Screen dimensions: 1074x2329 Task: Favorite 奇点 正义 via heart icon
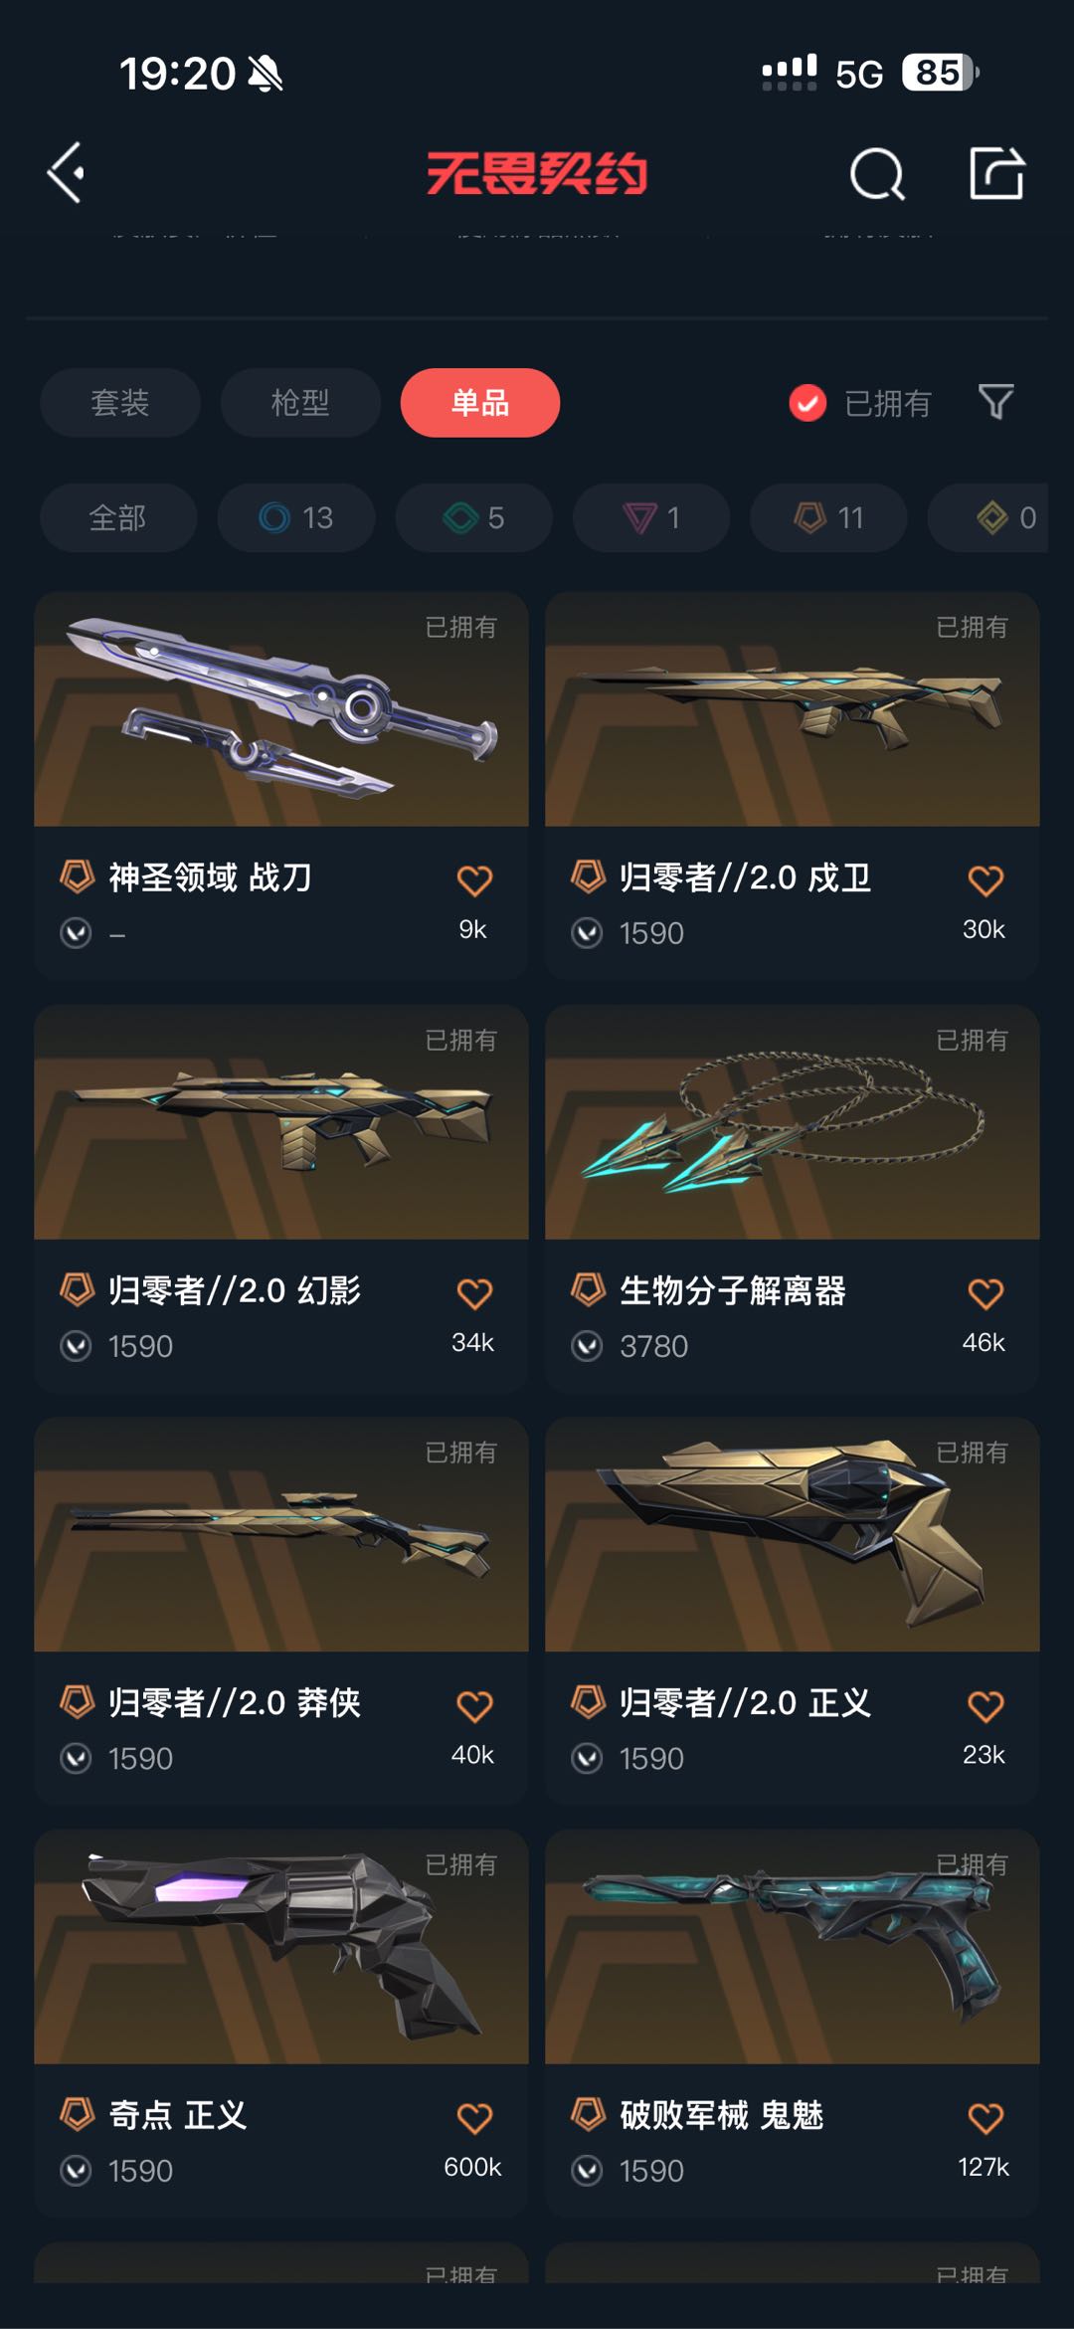pyautogui.click(x=474, y=2118)
